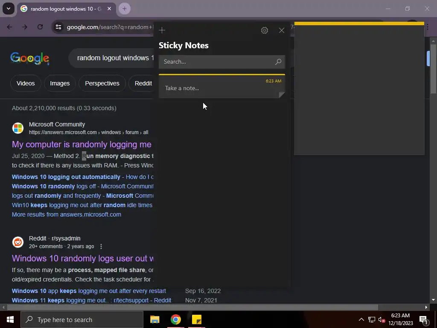The height and width of the screenshot is (328, 437).
Task: Open the Windows Start menu
Action: pyautogui.click(x=10, y=319)
